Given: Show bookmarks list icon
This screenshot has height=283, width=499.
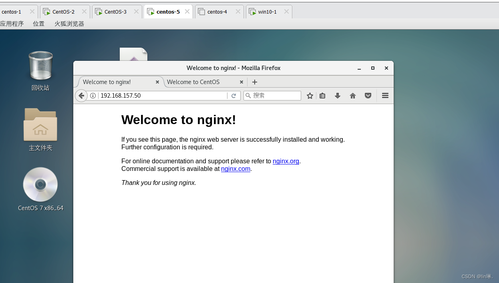Looking at the screenshot, I should coord(322,96).
